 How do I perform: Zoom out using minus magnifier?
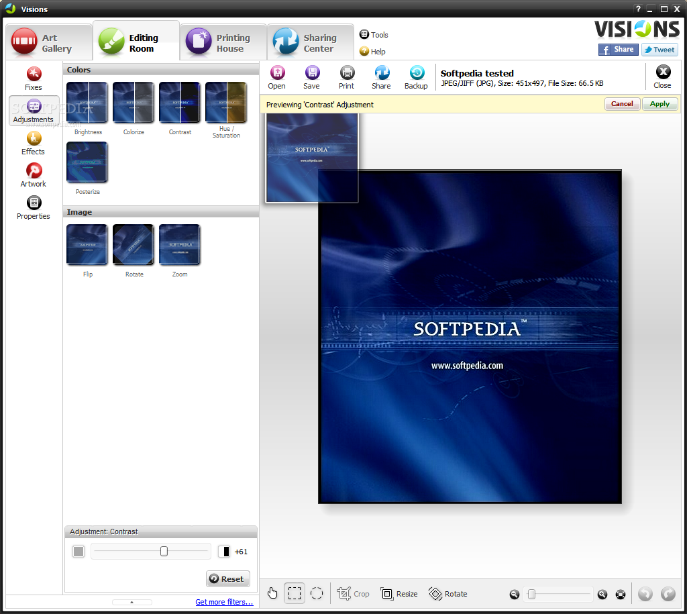(515, 595)
